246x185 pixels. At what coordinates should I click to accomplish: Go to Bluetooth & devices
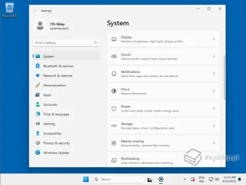pos(67,66)
